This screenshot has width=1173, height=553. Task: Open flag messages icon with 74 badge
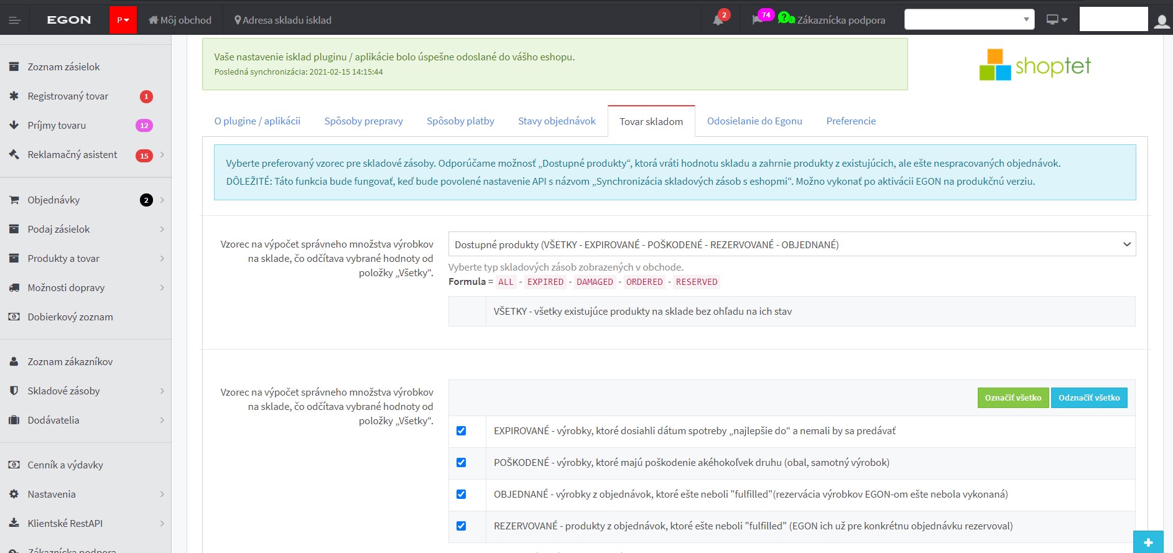(x=758, y=20)
